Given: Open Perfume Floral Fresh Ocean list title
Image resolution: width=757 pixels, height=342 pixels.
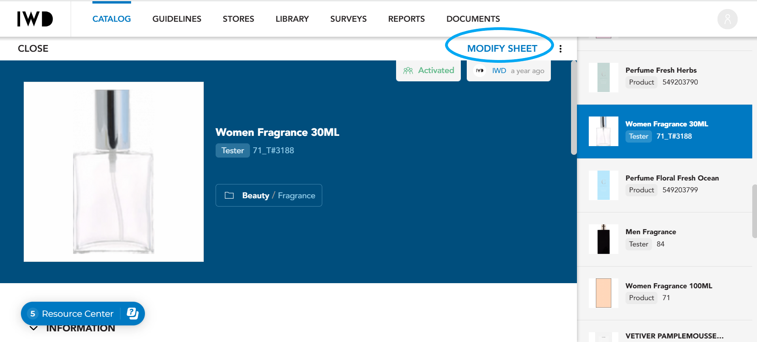Looking at the screenshot, I should 672,178.
